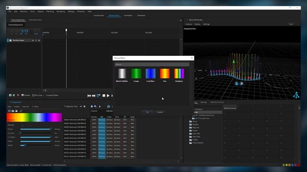Select the Virtual Masters folder in tree

[196, 143]
